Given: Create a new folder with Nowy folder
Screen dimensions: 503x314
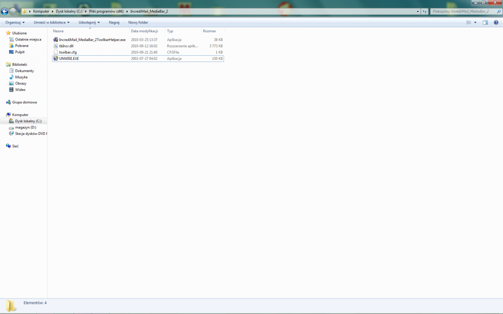Looking at the screenshot, I should [x=138, y=22].
